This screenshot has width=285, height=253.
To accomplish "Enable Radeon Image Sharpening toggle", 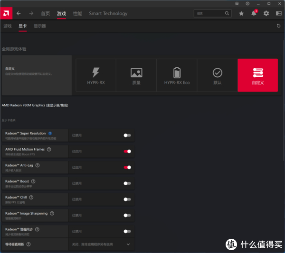I will tap(127, 215).
